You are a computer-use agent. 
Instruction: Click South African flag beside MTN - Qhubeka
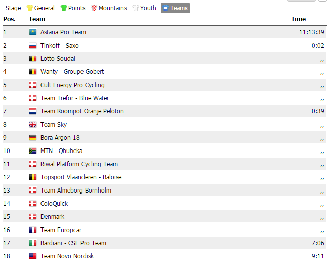pos(33,150)
